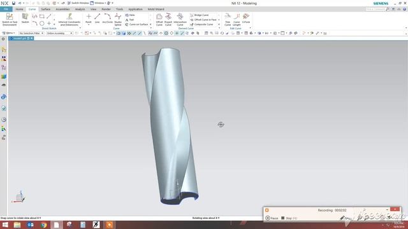
Task: Open resource bar settings gear
Action: [x=3, y=39]
